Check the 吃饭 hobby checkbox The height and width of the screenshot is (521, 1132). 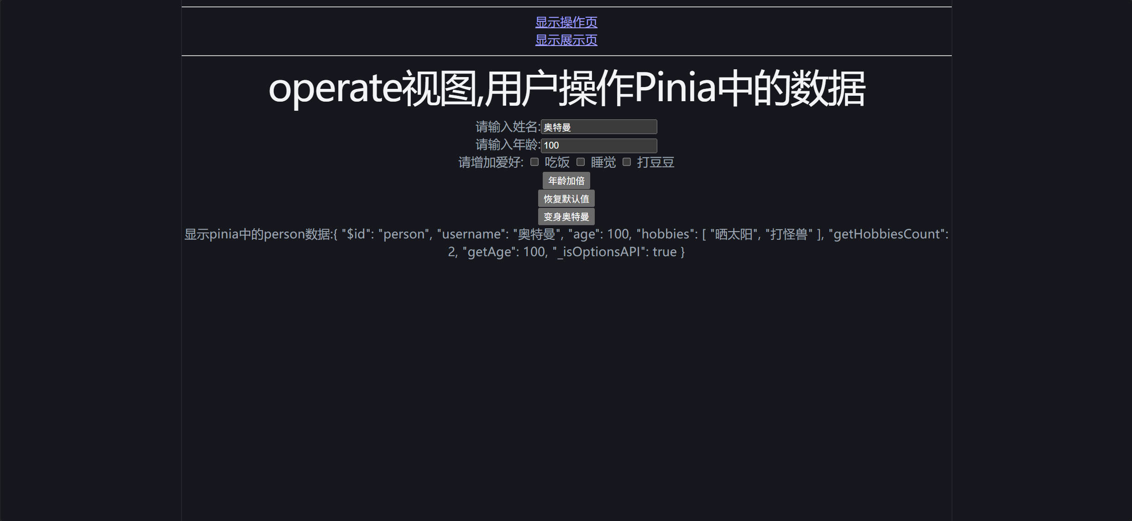point(535,162)
